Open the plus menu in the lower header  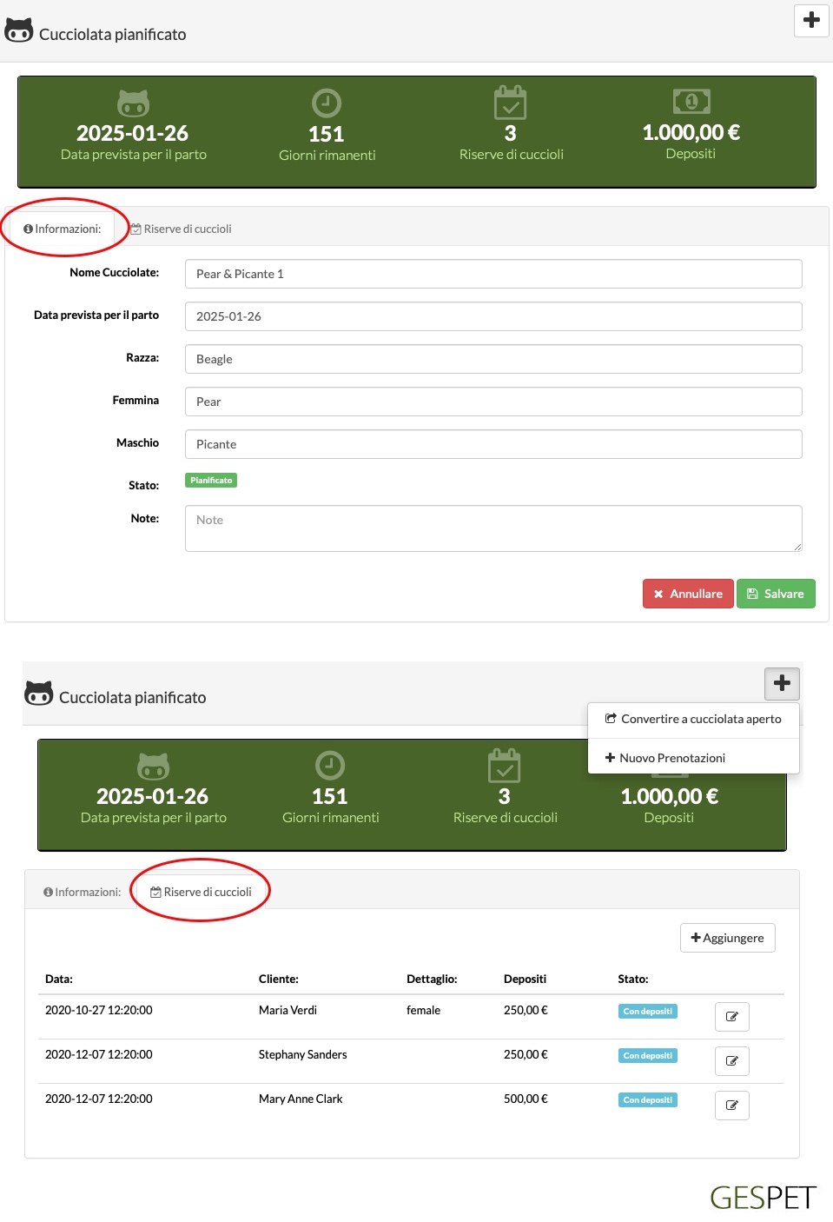click(x=782, y=683)
